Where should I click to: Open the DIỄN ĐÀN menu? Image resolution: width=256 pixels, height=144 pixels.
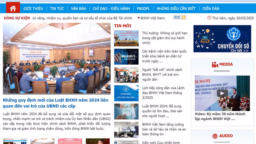(x=211, y=9)
